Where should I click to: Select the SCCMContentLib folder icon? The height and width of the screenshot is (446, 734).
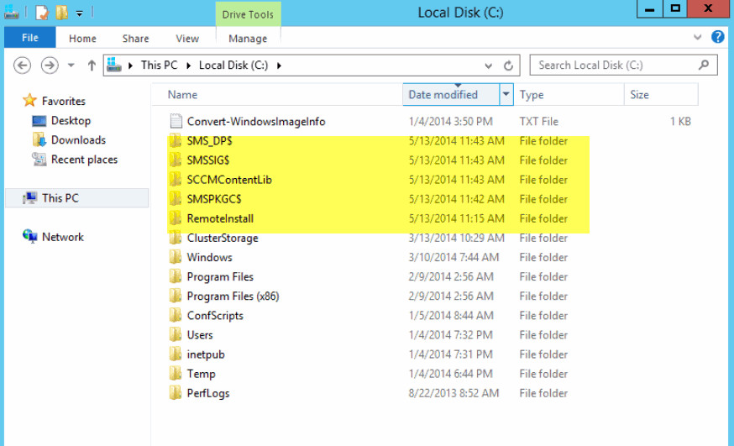click(176, 180)
